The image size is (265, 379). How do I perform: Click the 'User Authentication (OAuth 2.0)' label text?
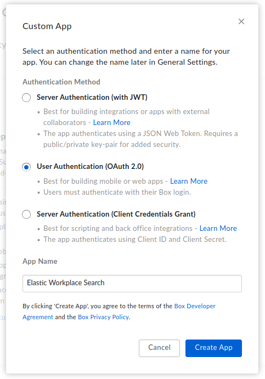tap(90, 167)
